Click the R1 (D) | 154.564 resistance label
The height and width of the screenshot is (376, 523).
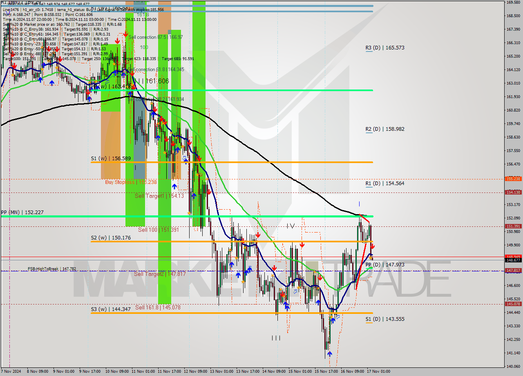pyautogui.click(x=385, y=184)
